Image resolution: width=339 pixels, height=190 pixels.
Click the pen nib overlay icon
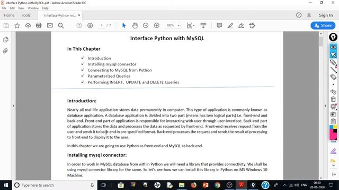333,37
